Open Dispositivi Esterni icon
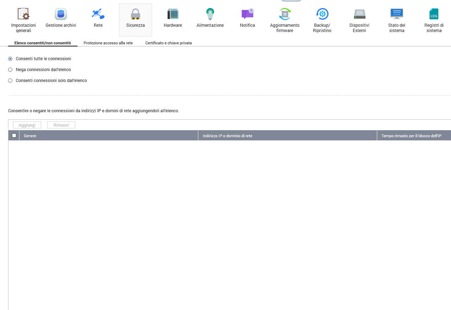 click(x=359, y=14)
